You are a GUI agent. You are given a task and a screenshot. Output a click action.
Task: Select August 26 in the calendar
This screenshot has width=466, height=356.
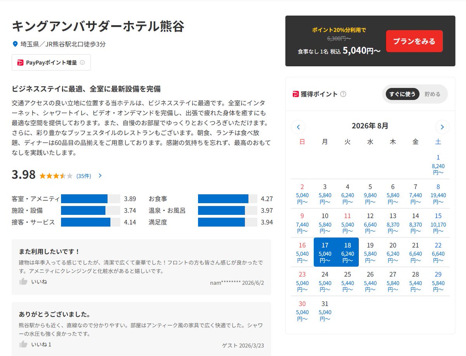(370, 282)
